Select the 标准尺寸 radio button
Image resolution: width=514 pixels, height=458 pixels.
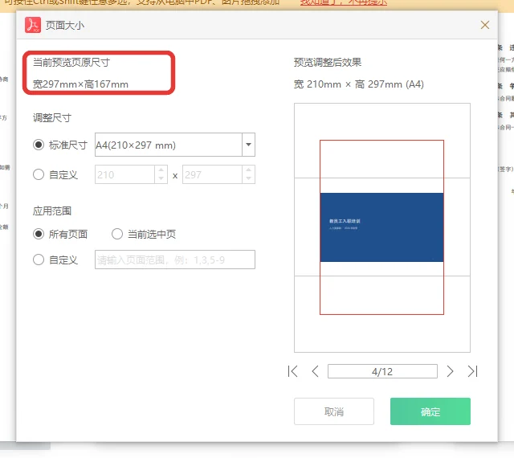click(39, 145)
